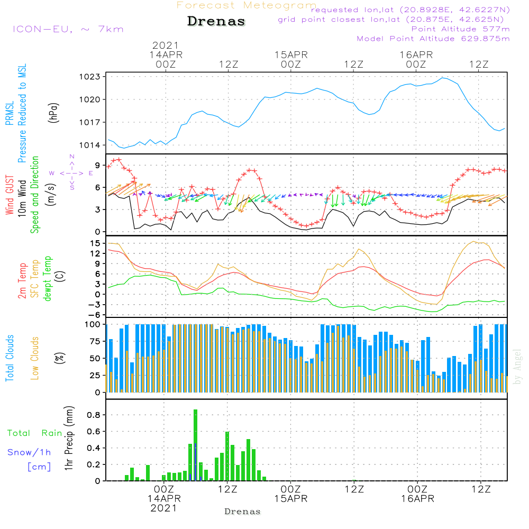Click the '2m Temp' red legend label
Viewport: 529px width, 529px height.
click(x=22, y=281)
